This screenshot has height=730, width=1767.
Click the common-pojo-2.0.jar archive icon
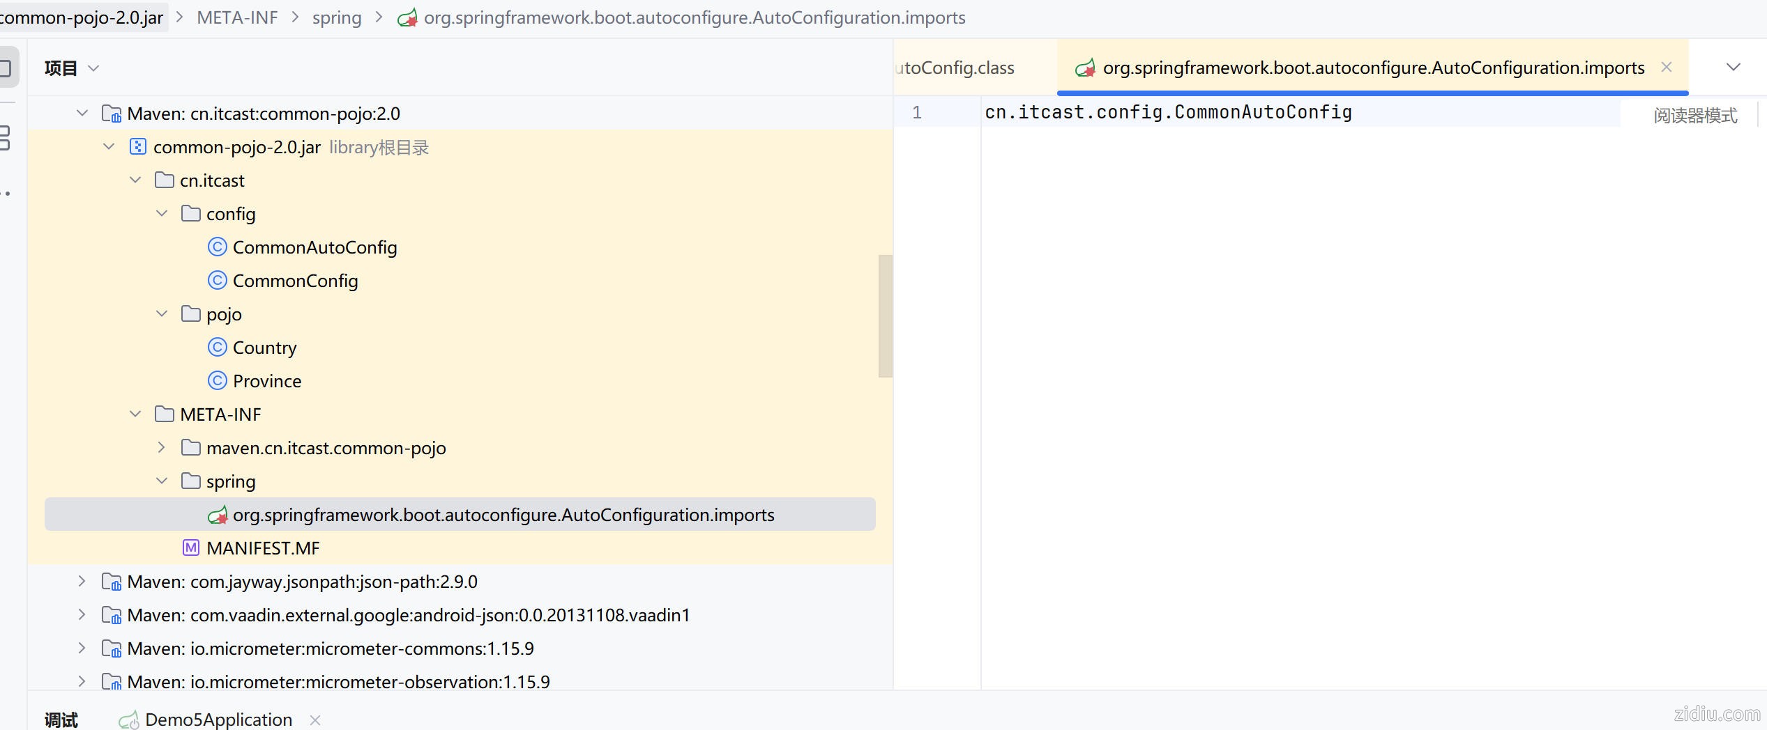pyautogui.click(x=138, y=147)
